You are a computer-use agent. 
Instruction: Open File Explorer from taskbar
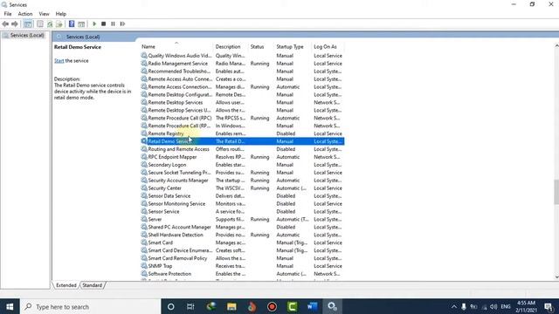pos(231,306)
